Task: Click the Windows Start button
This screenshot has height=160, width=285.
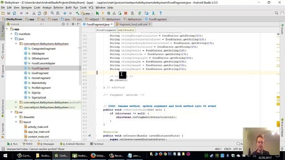Action: [x=5, y=156]
